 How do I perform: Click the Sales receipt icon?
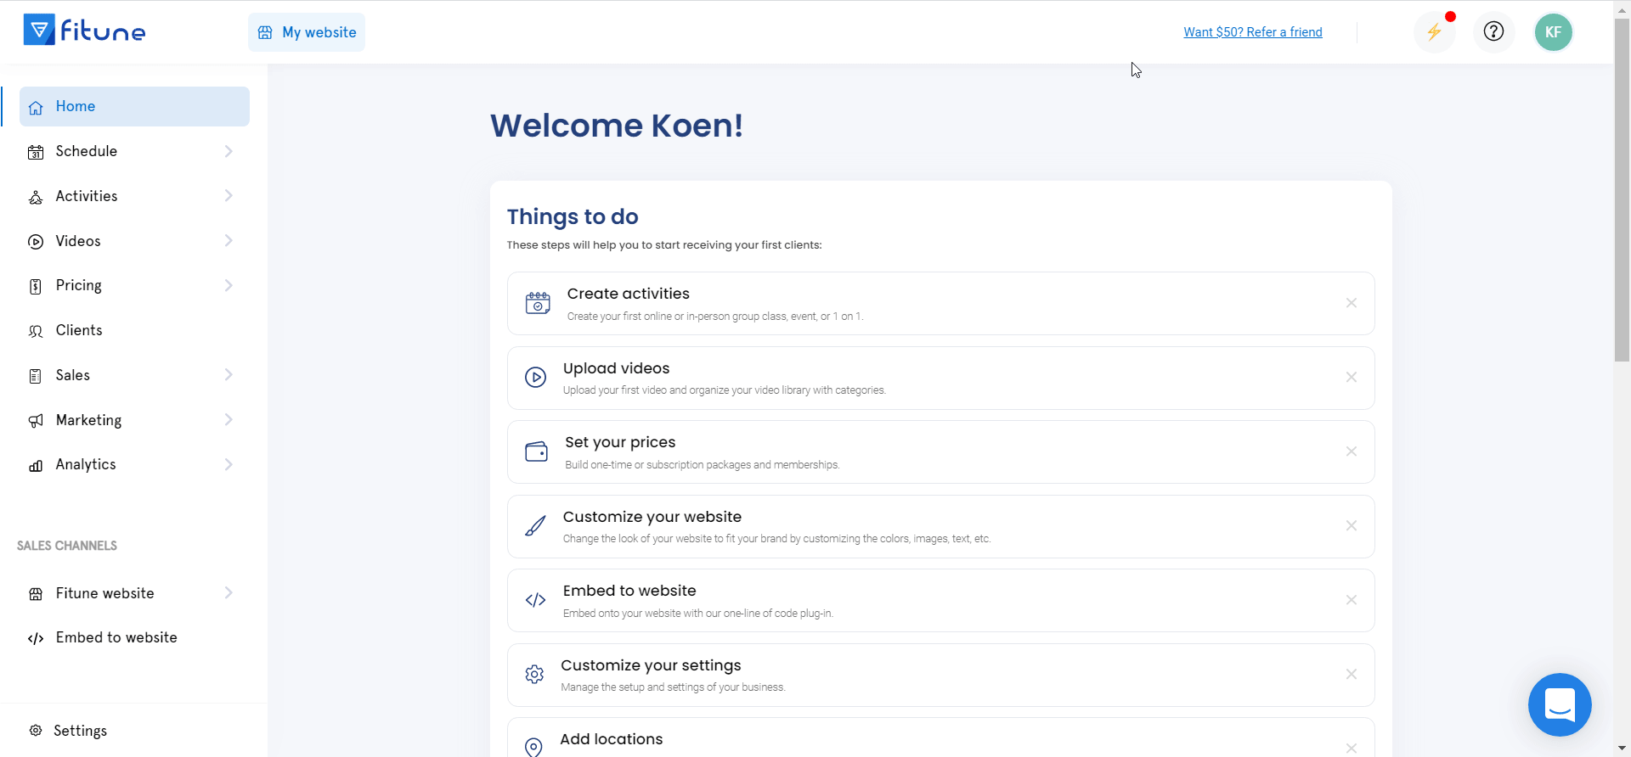click(x=36, y=376)
